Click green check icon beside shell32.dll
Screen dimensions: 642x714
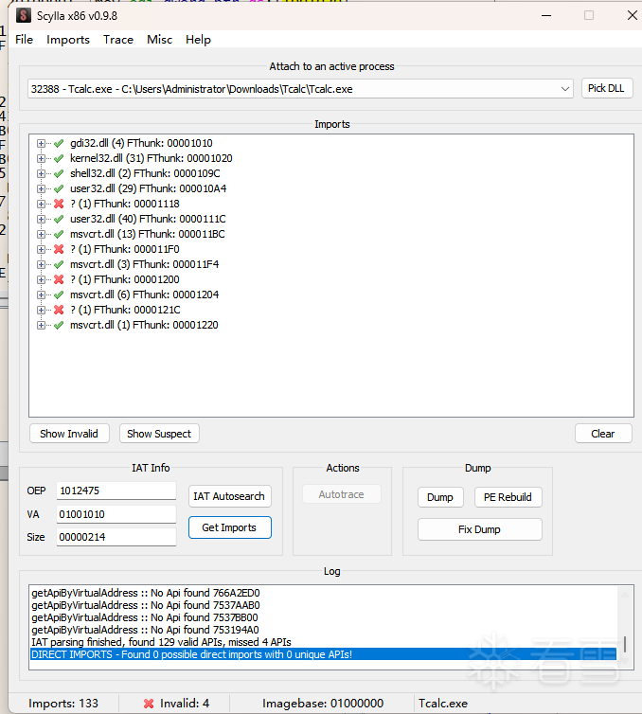pos(59,173)
